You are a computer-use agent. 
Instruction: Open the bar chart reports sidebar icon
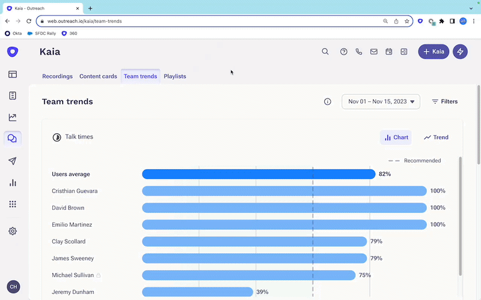point(13,183)
